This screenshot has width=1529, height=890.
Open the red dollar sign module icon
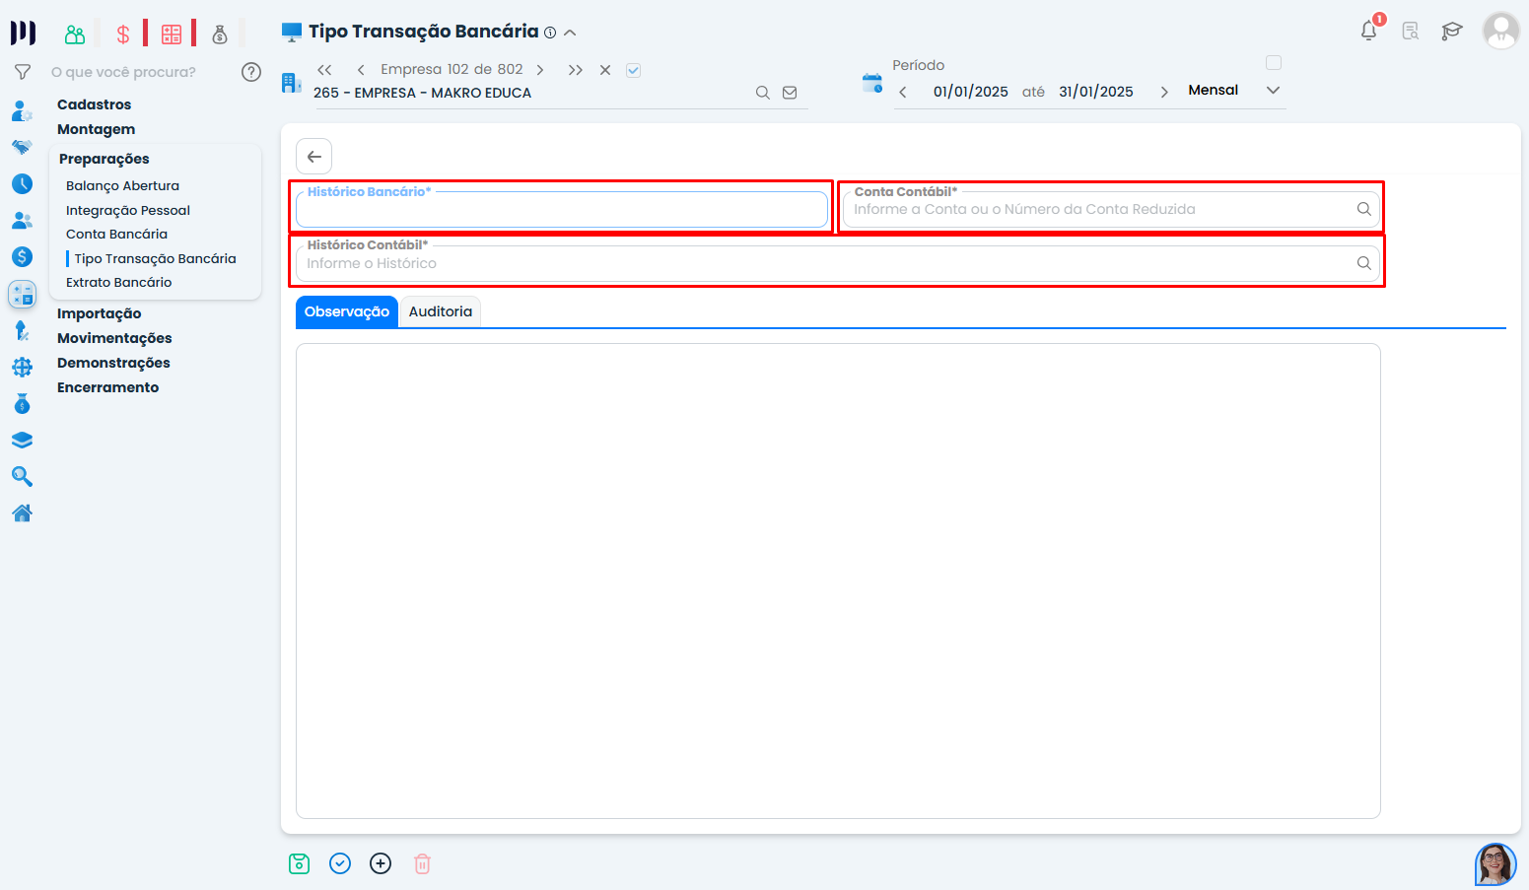click(123, 34)
